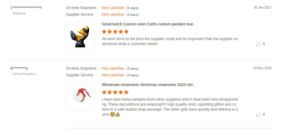Click the review text praising sparkling glitter decorations
292x130 pixels.
pos(170,104)
